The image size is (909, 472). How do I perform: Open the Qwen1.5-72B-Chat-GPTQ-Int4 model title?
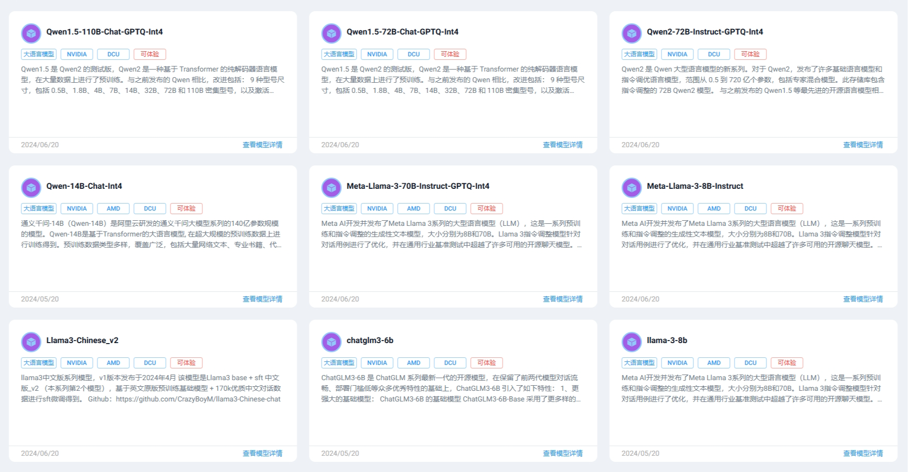[x=402, y=32]
